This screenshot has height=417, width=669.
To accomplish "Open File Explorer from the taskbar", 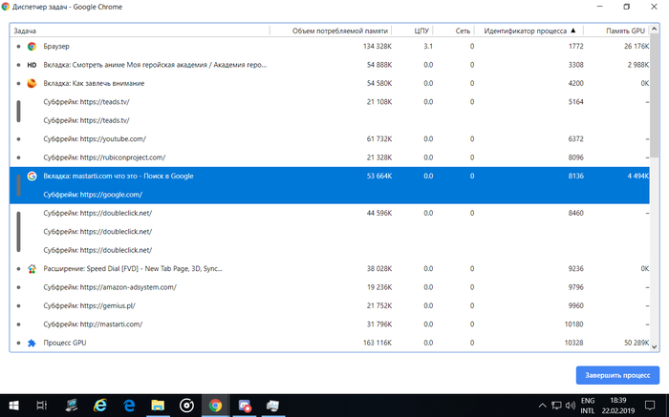I will [158, 405].
